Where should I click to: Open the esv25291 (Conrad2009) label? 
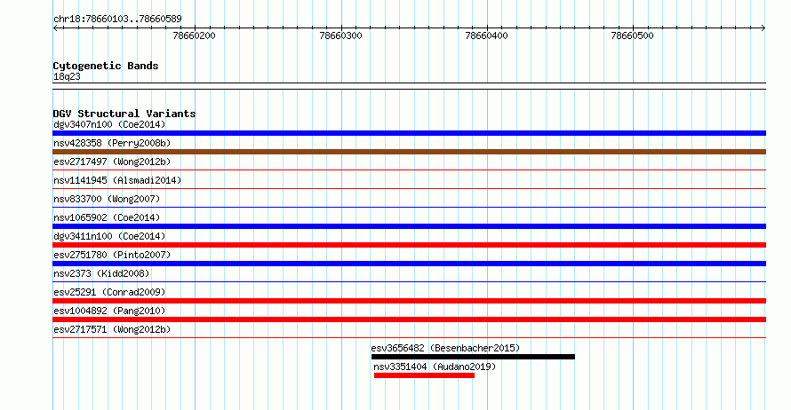(x=109, y=292)
